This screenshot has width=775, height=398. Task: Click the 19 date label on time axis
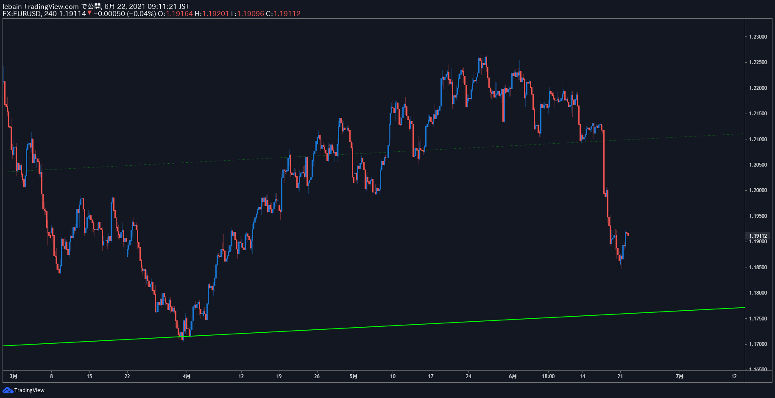[279, 376]
